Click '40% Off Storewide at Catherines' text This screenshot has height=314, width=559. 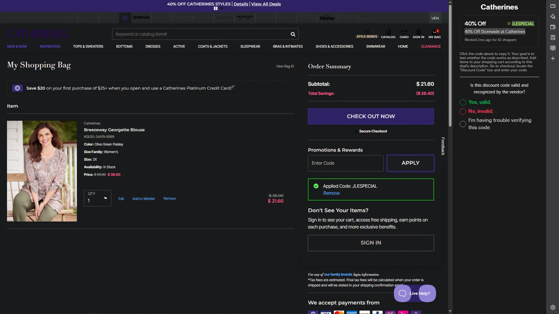click(495, 32)
